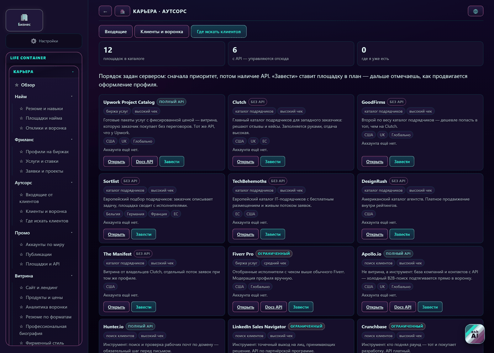
Task: Star the Площадки найма item
Action: 21,118
